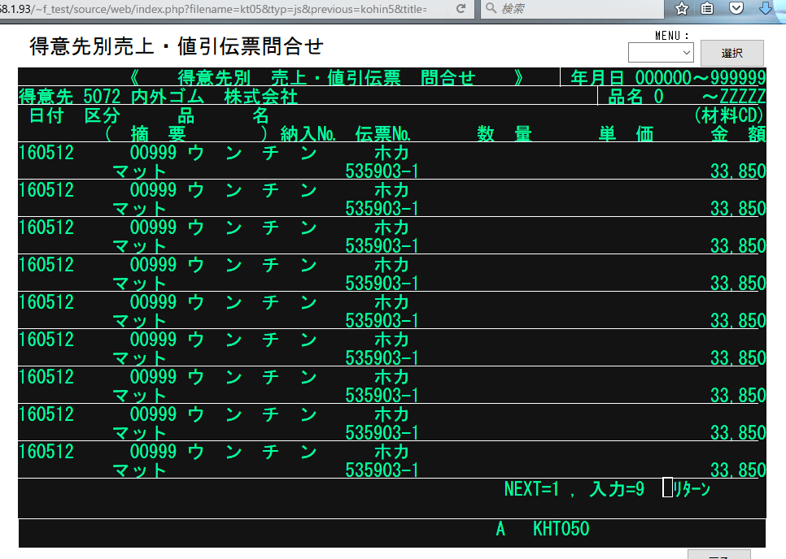
Task: Click the Pocket save icon
Action: coord(736,9)
